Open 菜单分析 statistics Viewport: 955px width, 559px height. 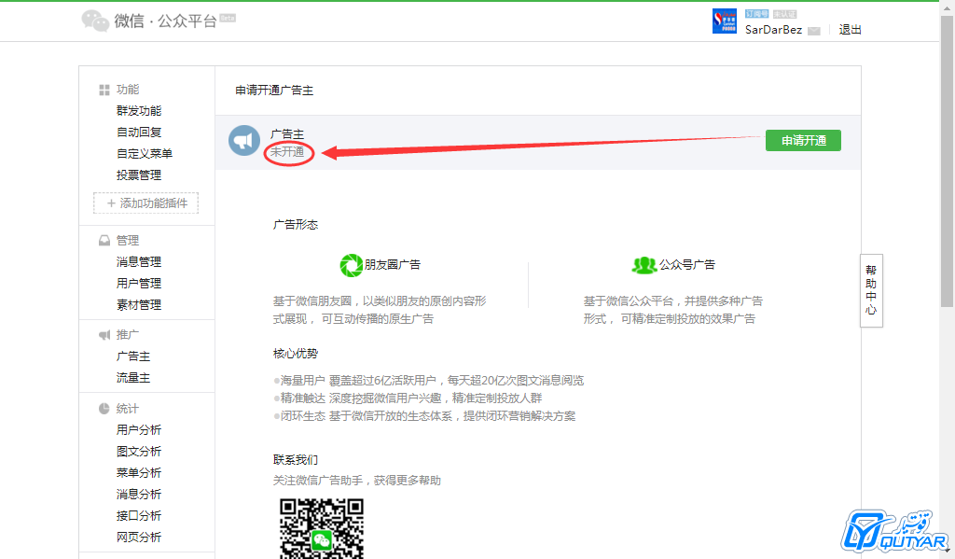pyautogui.click(x=139, y=473)
